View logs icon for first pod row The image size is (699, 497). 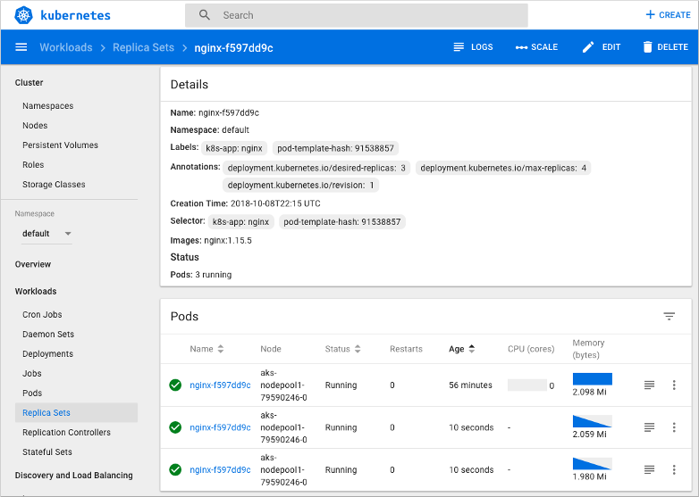tap(649, 385)
